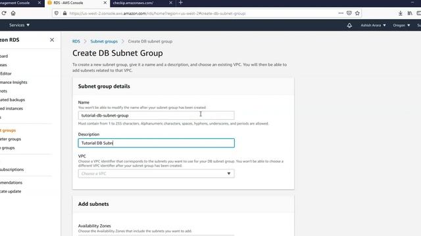Switch to the Management Console tab
The image size is (421, 236).
[x=16, y=3]
